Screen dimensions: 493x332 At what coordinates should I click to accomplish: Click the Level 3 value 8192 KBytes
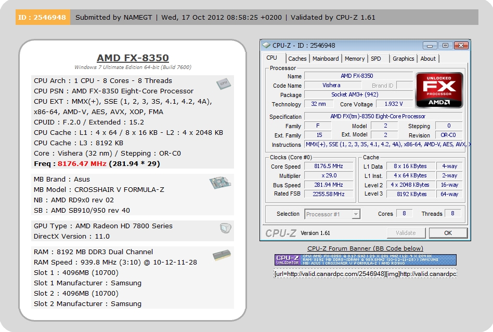tap(410, 194)
